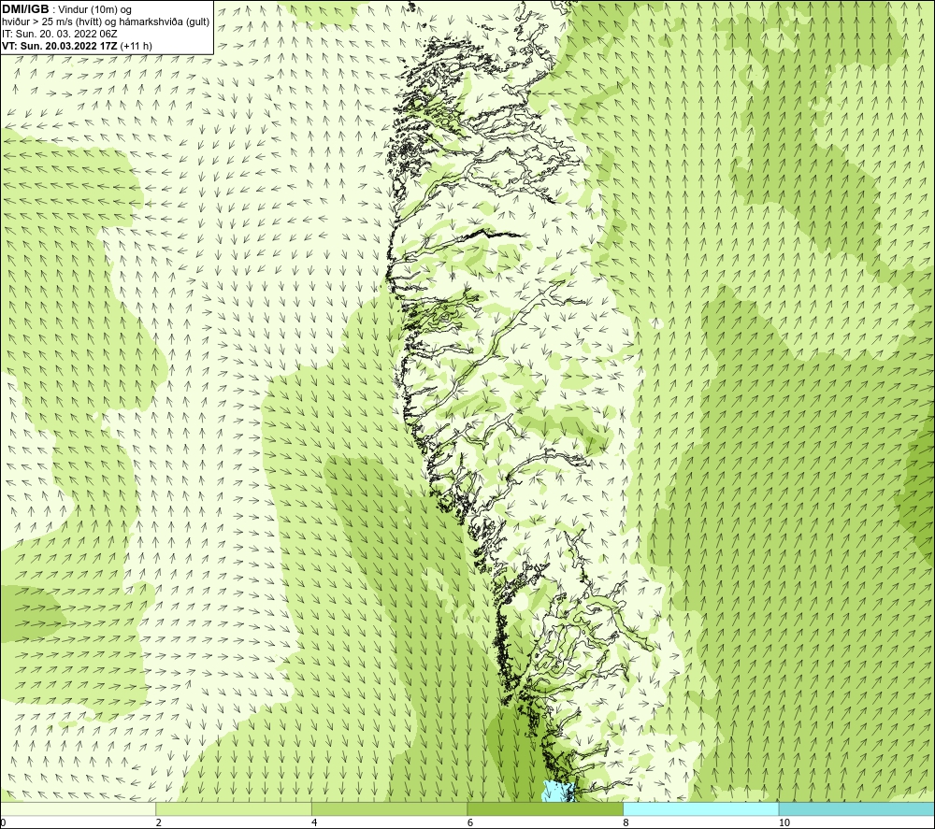
Task: Click the legend tick label '8'
Action: (626, 822)
